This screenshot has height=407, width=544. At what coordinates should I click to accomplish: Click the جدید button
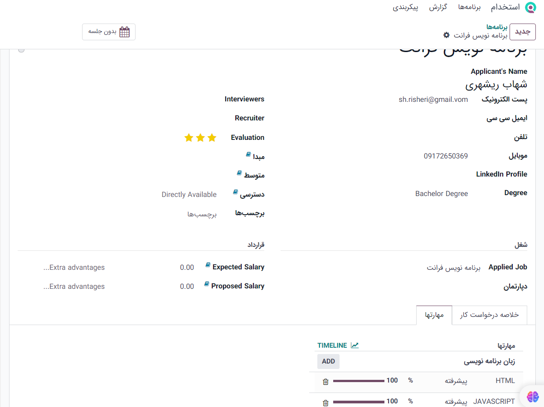522,32
